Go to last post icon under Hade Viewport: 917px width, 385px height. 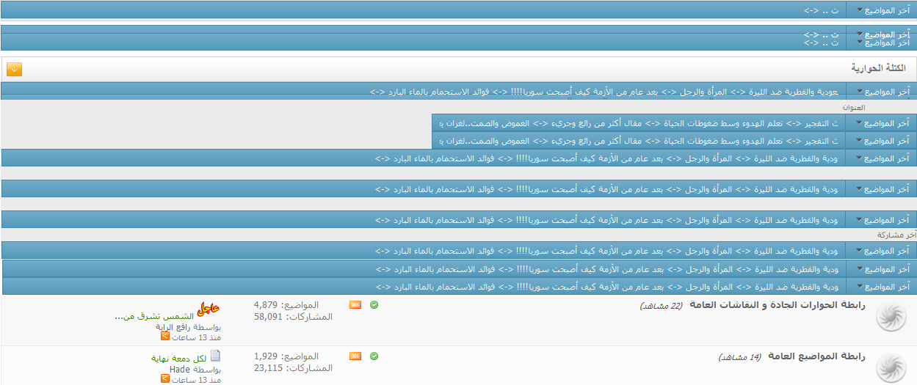(x=165, y=380)
